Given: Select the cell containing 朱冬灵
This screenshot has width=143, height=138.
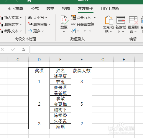Looking at the screenshot, I should click(x=60, y=121).
